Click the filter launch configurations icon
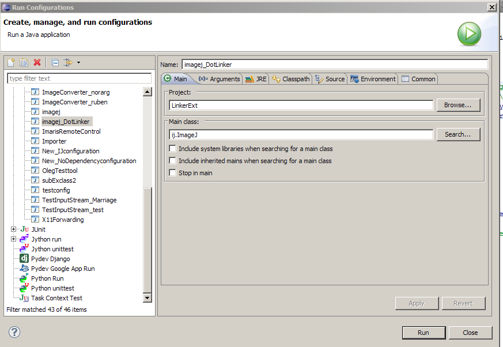 click(68, 63)
